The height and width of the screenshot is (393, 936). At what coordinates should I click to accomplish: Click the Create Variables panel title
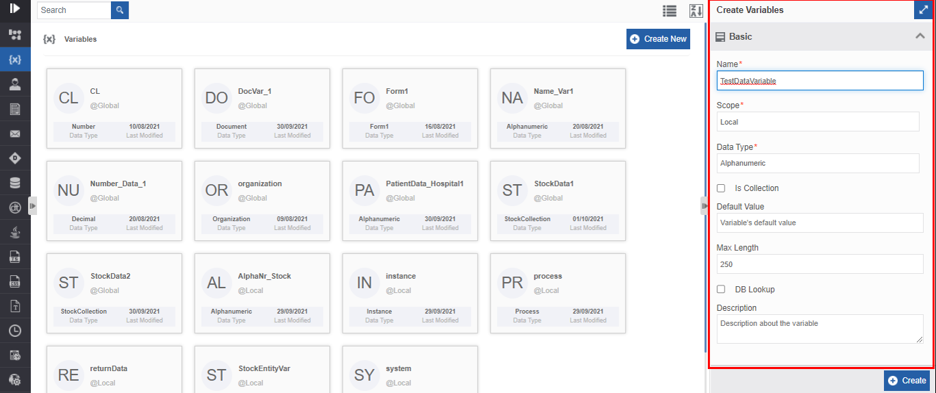pos(750,10)
